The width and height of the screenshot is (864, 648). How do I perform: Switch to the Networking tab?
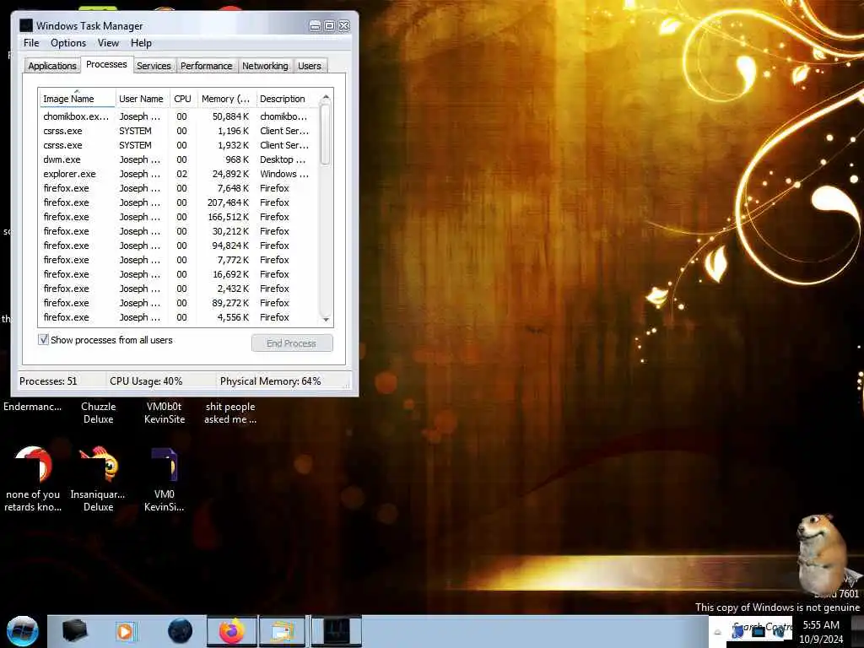coord(265,66)
